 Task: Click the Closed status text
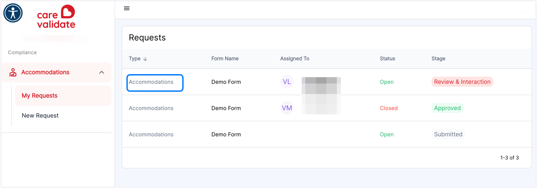[389, 108]
